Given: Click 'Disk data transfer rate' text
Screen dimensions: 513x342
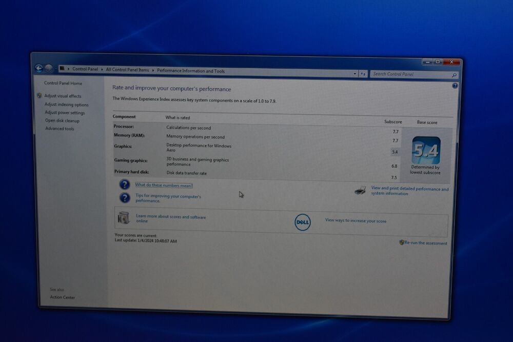Looking at the screenshot, I should click(187, 173).
